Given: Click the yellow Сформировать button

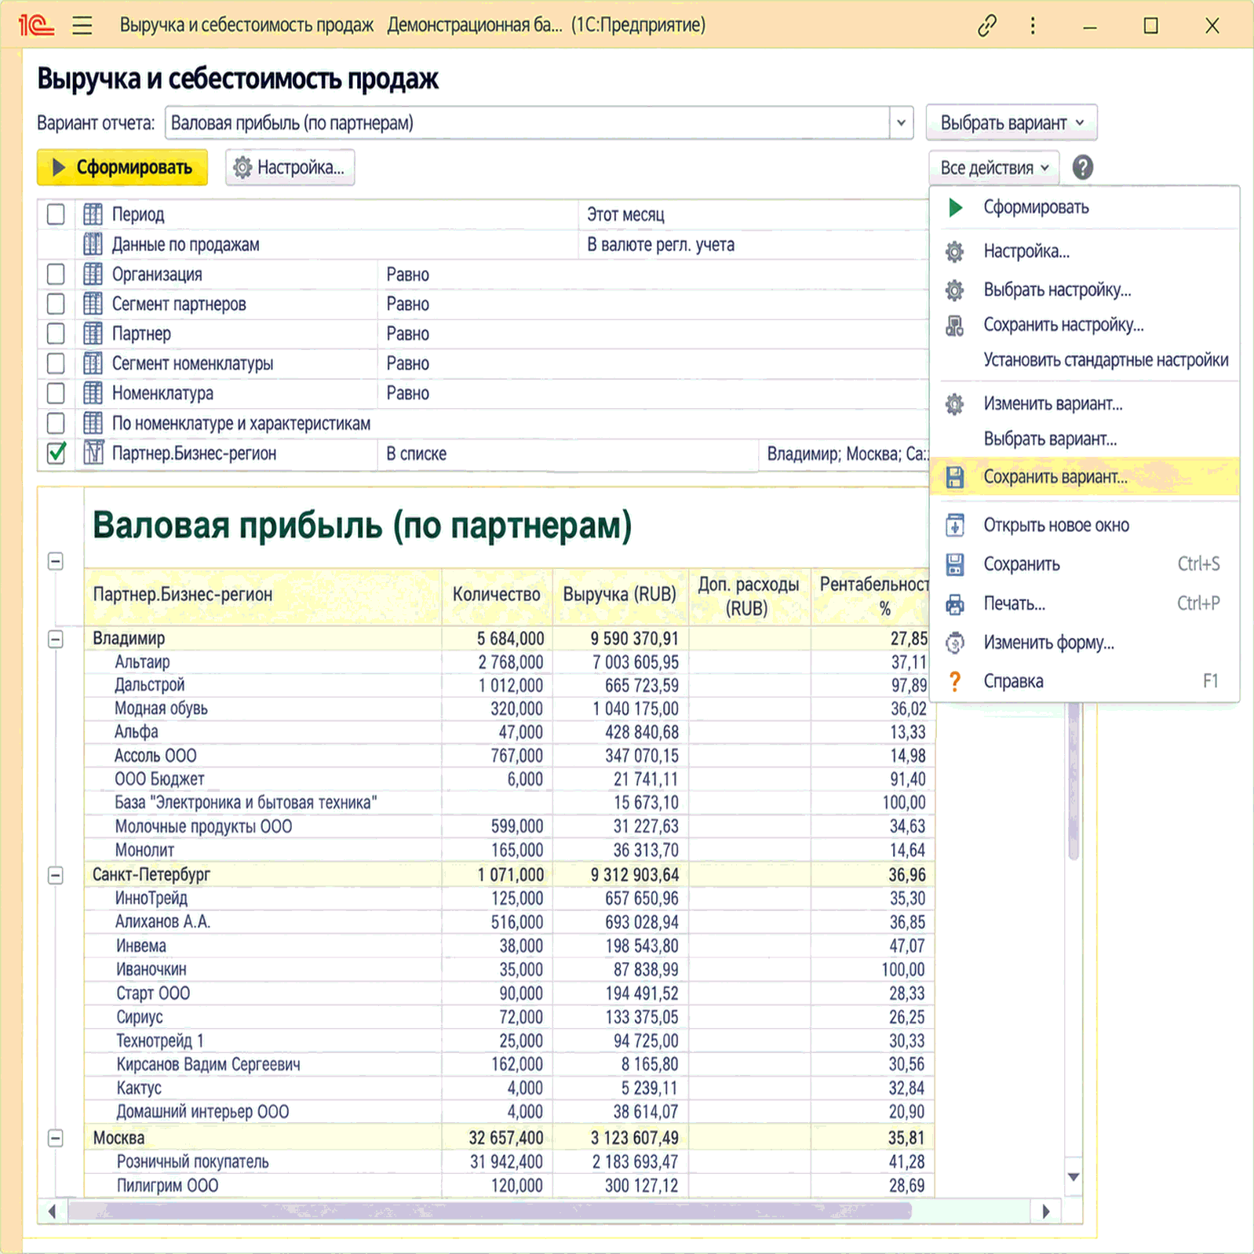Looking at the screenshot, I should point(122,167).
